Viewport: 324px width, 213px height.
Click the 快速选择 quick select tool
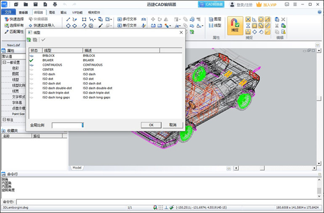pos(14,19)
